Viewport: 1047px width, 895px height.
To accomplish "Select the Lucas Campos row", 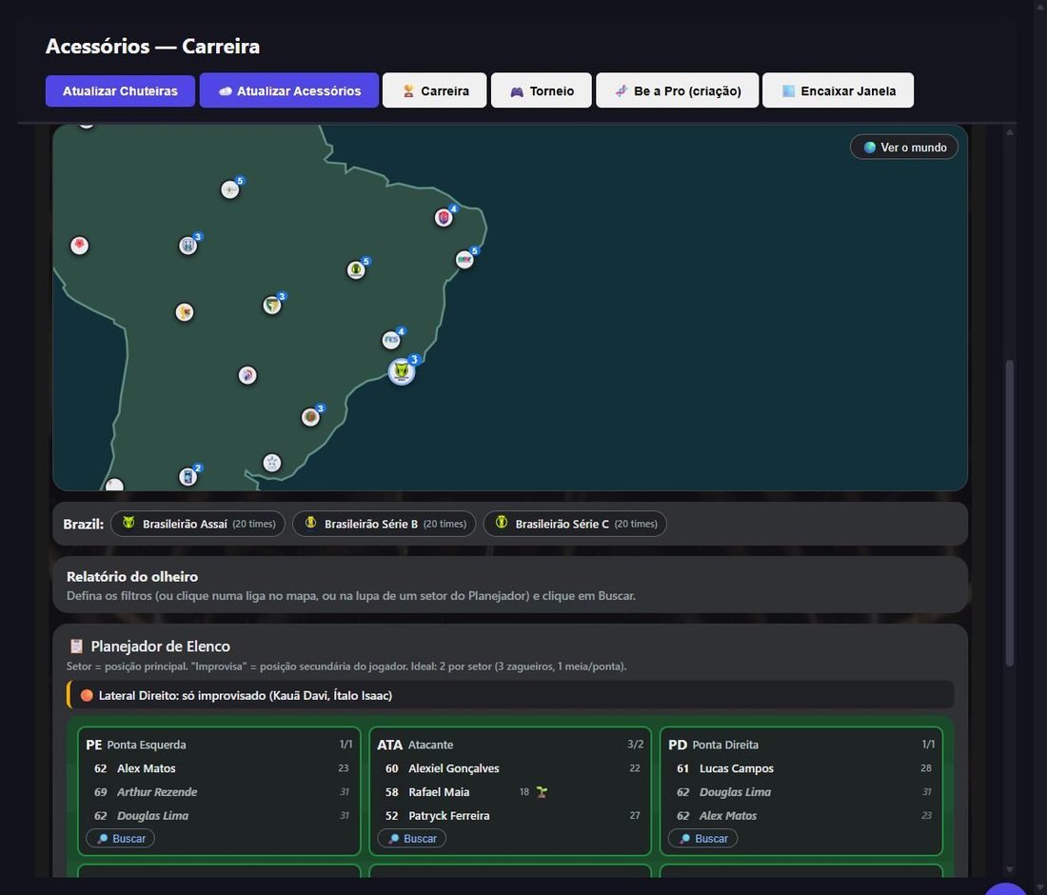I will 800,768.
